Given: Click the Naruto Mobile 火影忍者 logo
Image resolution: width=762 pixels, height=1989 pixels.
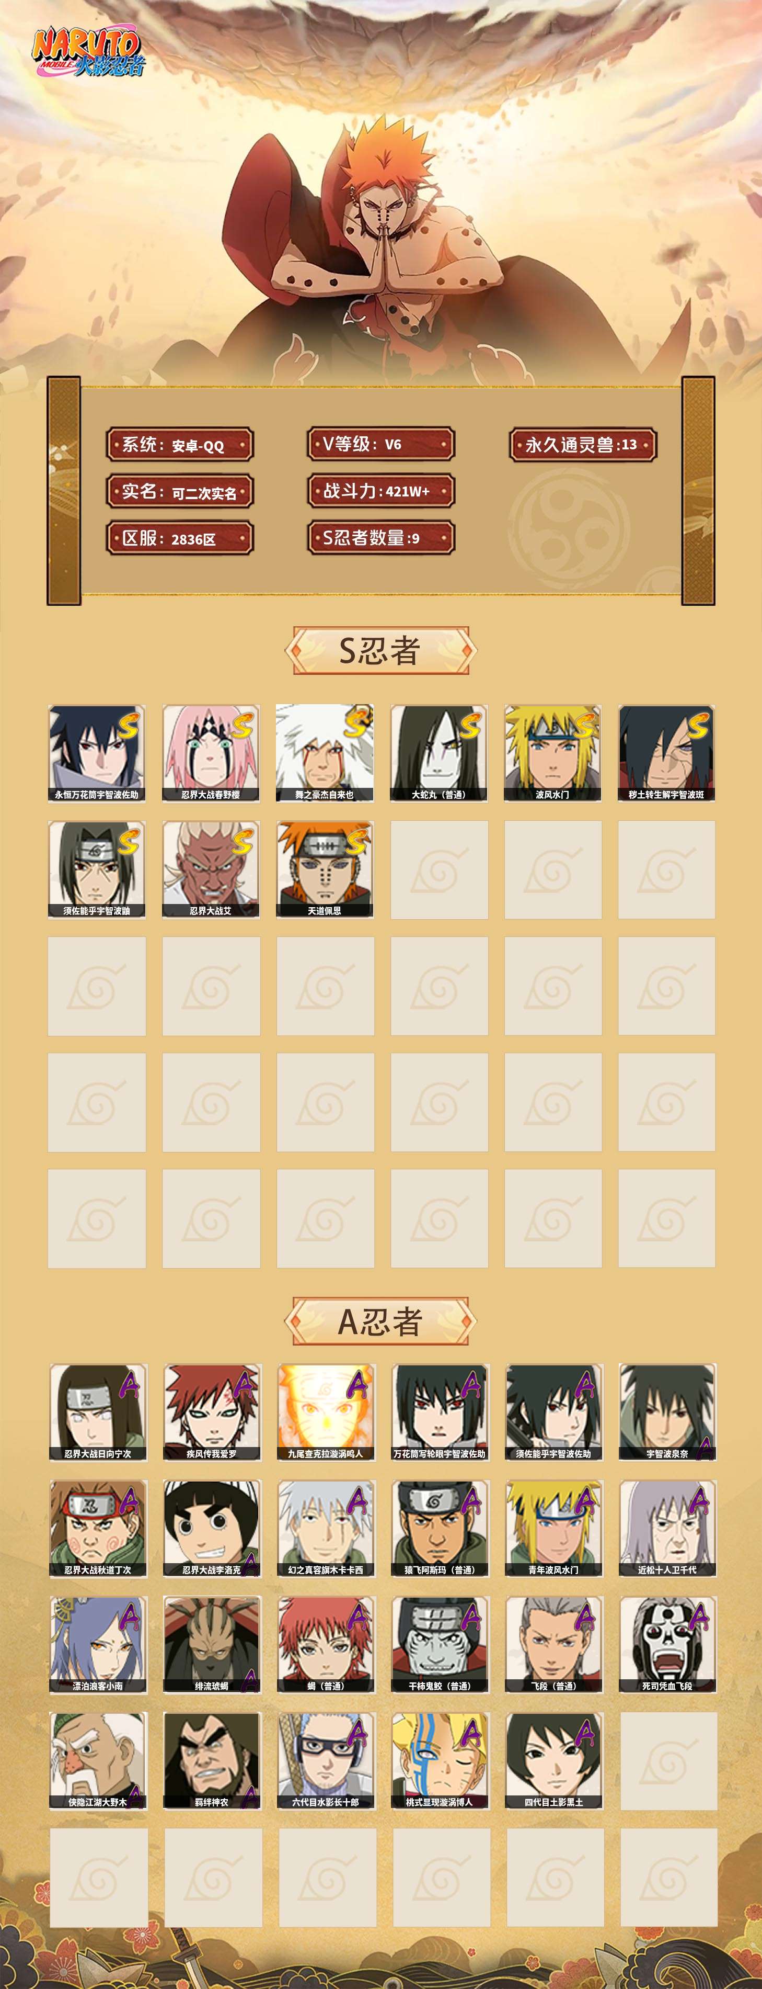Looking at the screenshot, I should [x=87, y=53].
